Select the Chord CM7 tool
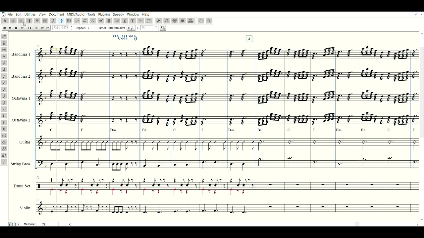The height and width of the screenshot is (238, 424). tap(117, 21)
